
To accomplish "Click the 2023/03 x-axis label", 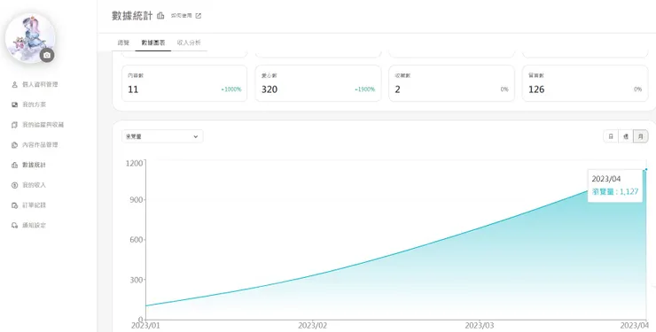I will tap(479, 325).
